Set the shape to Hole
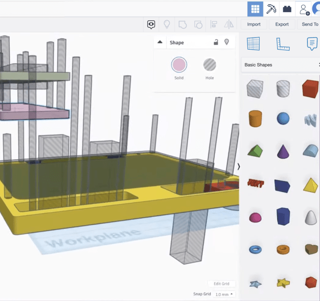The height and width of the screenshot is (301, 320). [209, 65]
